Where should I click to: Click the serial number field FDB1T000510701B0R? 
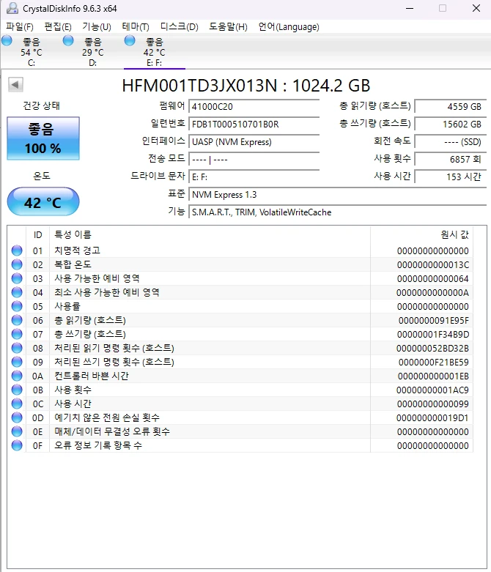click(x=254, y=124)
